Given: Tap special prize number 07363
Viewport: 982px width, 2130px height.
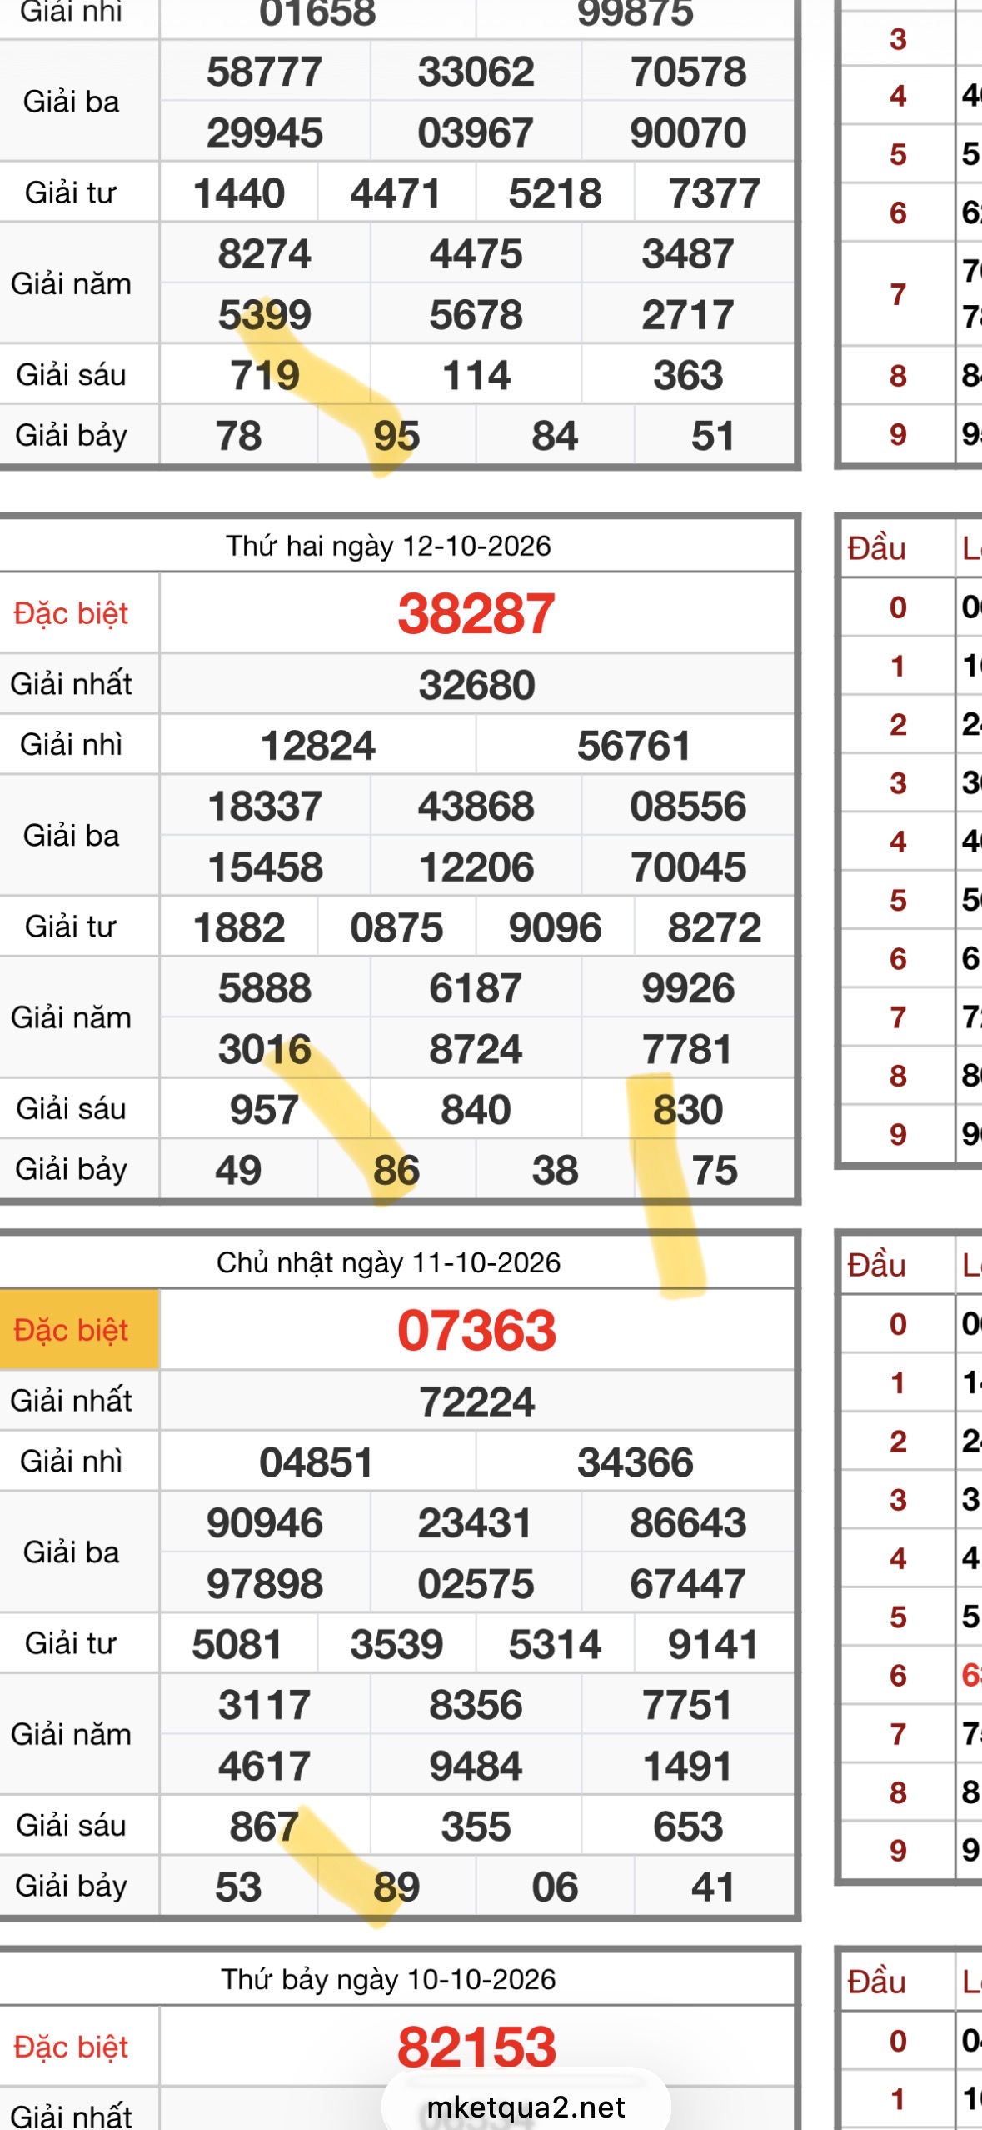Looking at the screenshot, I should (x=476, y=1330).
